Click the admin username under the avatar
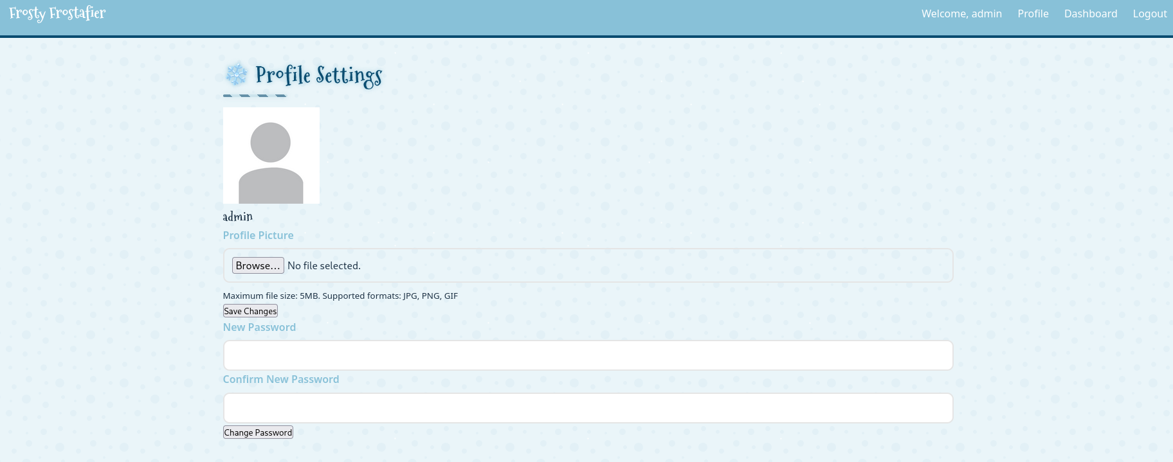 pyautogui.click(x=237, y=217)
